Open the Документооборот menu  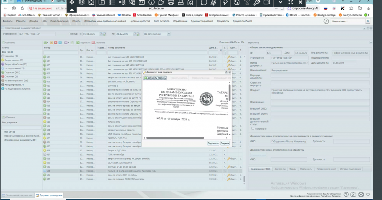click(x=242, y=21)
